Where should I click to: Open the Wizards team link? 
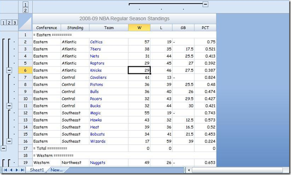click(98, 141)
